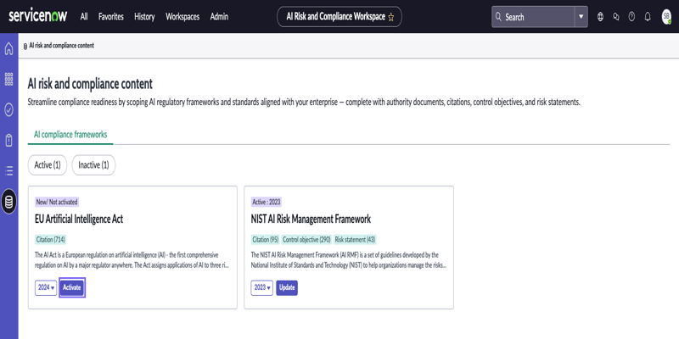Screen dimensions: 679x339
Task: Open the globe scope picker icon
Action: [600, 17]
